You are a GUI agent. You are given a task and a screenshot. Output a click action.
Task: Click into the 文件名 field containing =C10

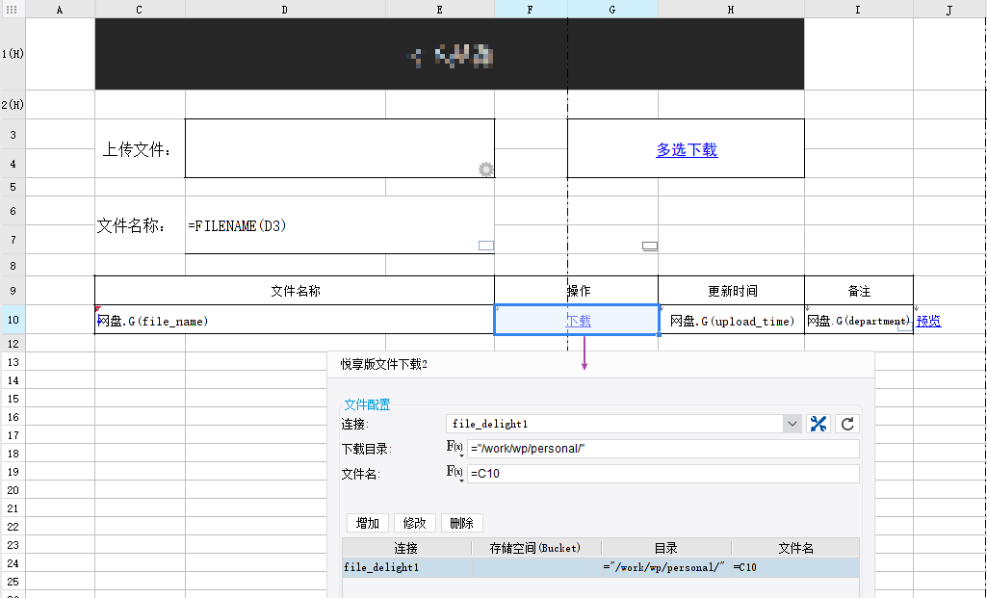pyautogui.click(x=662, y=474)
